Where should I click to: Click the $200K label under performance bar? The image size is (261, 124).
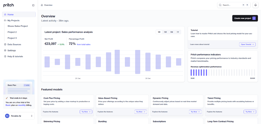(253, 78)
